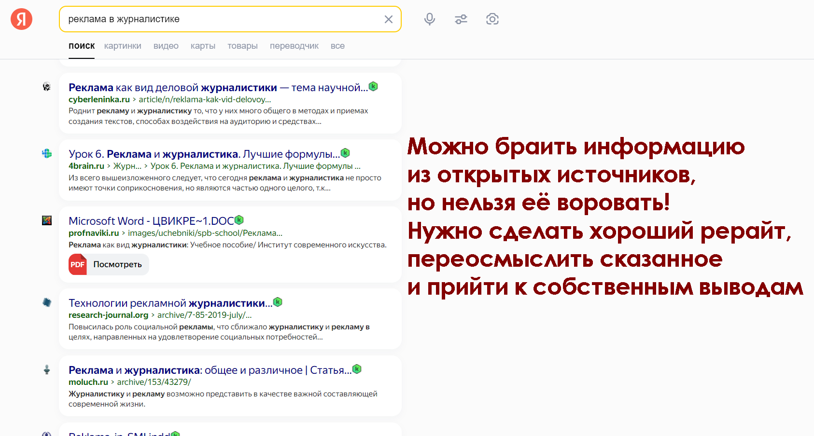Open the 'товары' tab

[242, 46]
